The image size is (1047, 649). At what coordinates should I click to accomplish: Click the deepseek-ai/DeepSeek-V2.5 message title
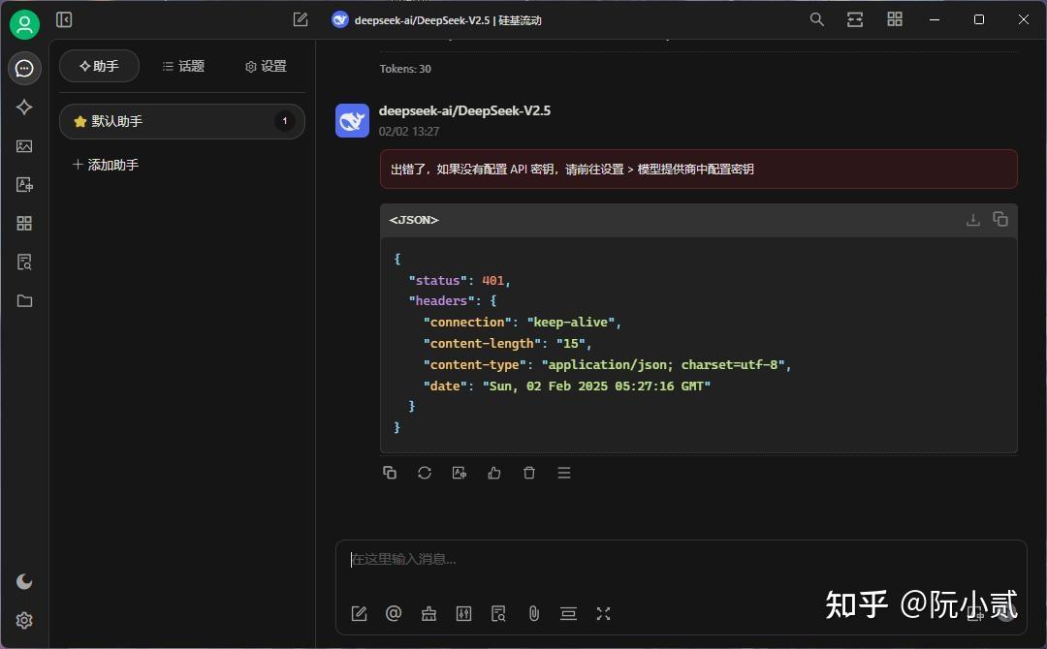[464, 110]
